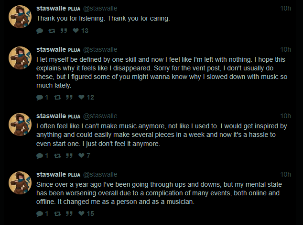Reply to the "Since over a year ago" tweet
The width and height of the screenshot is (303, 225).
[x=40, y=214]
